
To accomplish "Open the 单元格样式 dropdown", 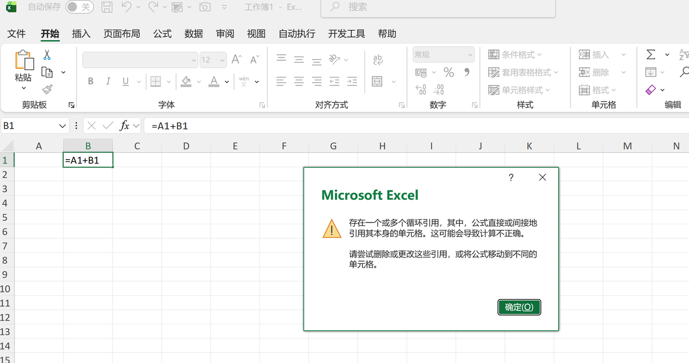I will click(519, 90).
